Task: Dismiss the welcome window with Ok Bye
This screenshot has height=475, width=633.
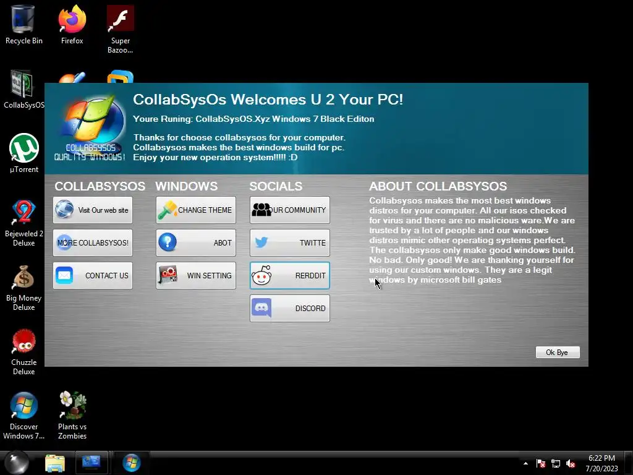Action: click(558, 352)
